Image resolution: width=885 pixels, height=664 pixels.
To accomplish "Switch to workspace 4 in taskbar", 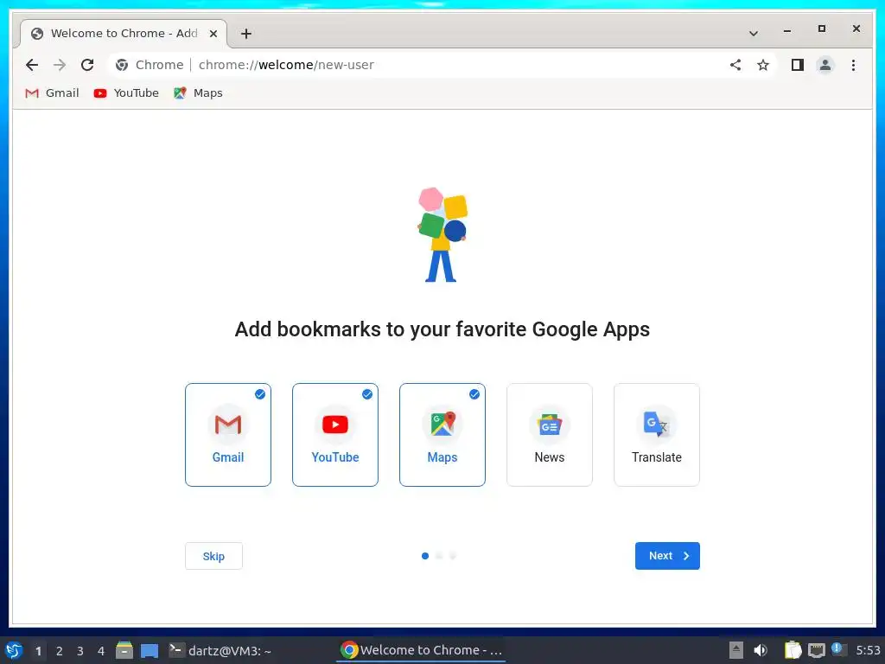I will (101, 651).
